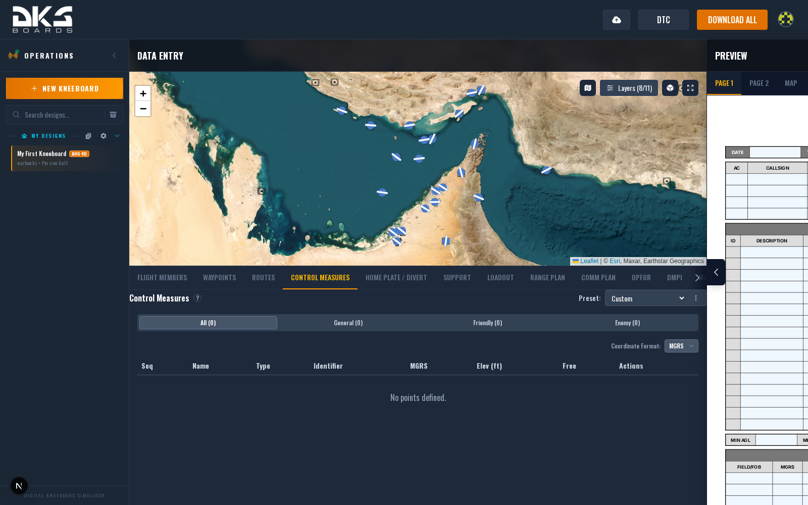Zoom out on the map

pos(143,109)
